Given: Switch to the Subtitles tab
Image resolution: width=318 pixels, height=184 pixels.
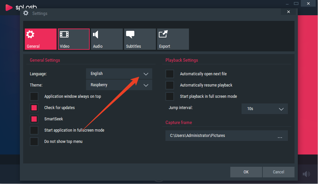Looking at the screenshot, I should (140, 39).
